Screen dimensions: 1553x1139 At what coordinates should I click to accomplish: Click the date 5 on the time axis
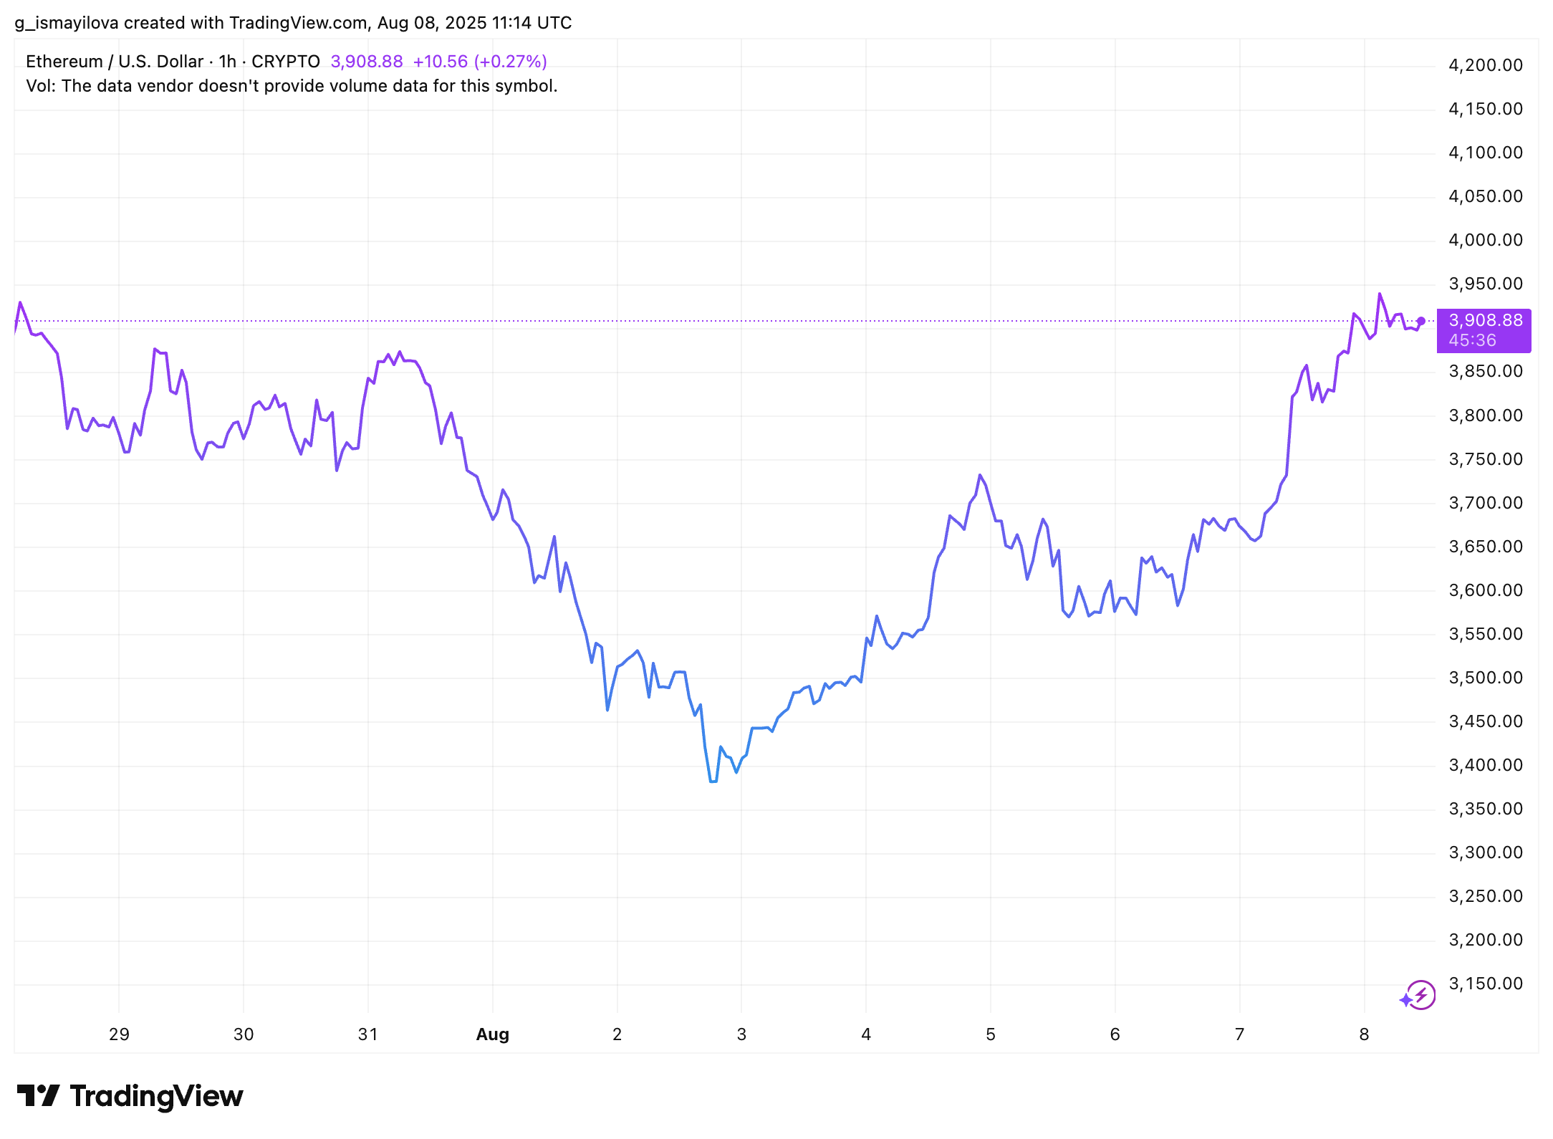[x=990, y=1034]
